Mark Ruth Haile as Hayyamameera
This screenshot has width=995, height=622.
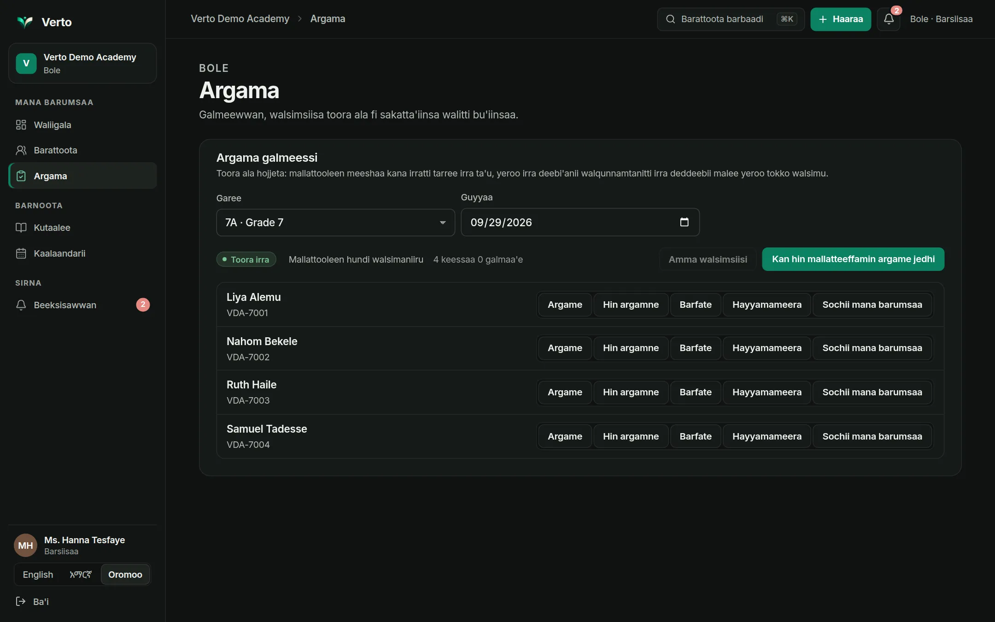(x=767, y=392)
